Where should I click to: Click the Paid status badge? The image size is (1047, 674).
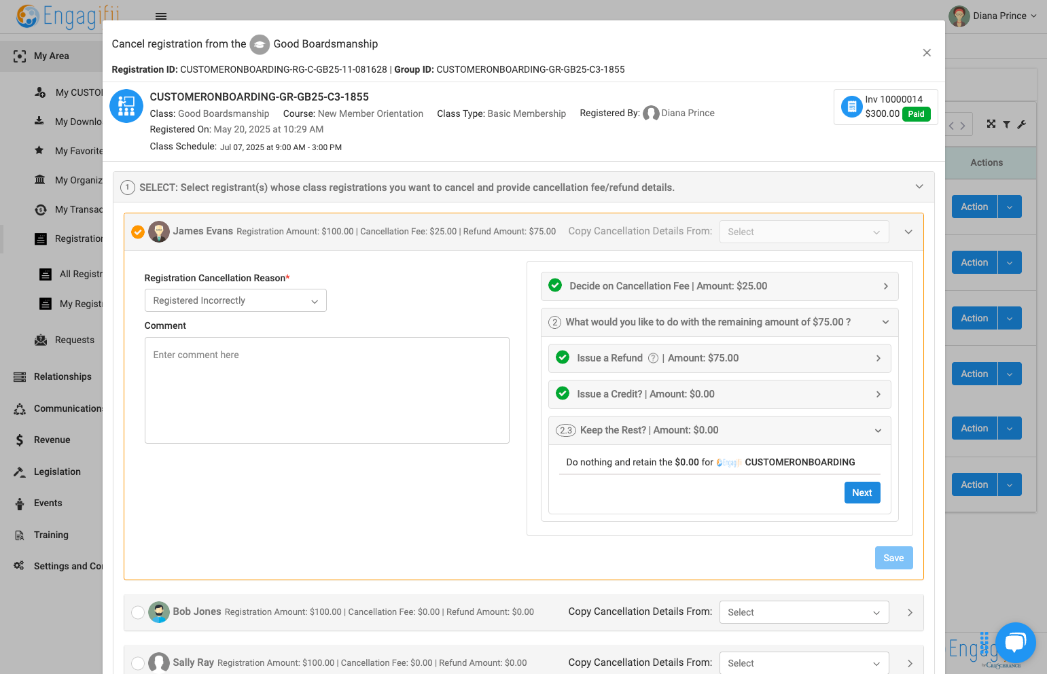point(916,114)
